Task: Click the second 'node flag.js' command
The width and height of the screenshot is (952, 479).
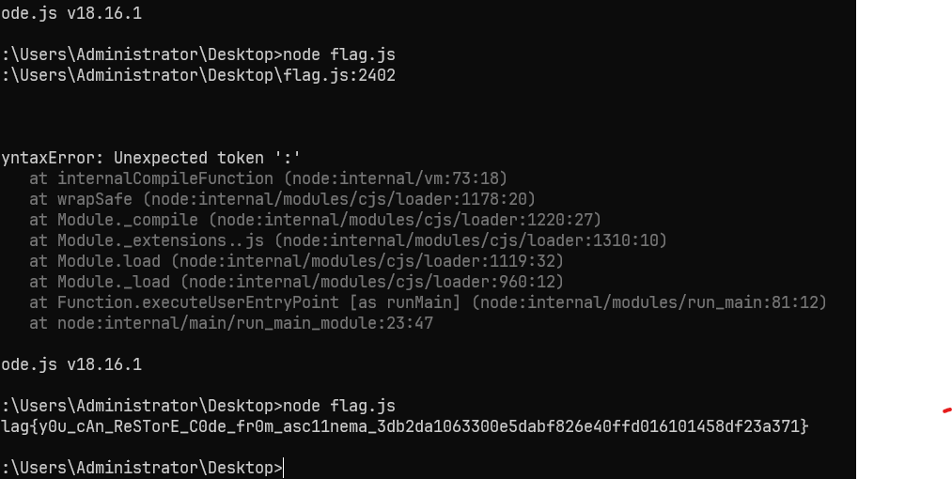Action: pos(339,406)
